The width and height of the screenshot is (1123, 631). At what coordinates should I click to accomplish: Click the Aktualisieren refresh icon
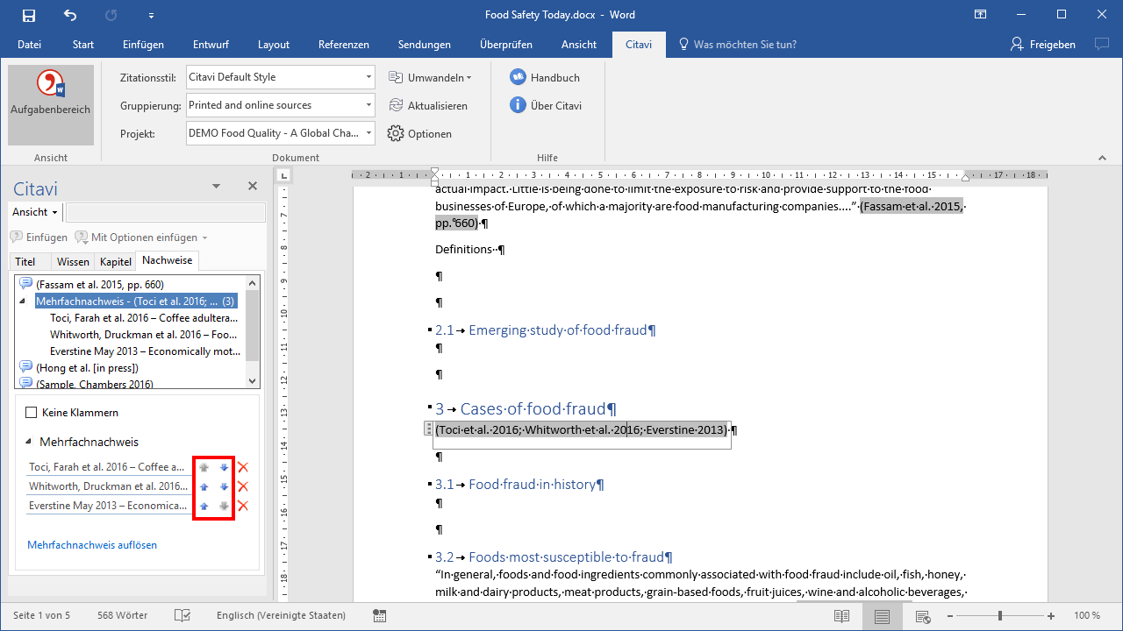396,105
